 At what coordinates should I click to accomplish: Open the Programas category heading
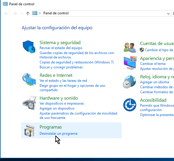(x=51, y=127)
